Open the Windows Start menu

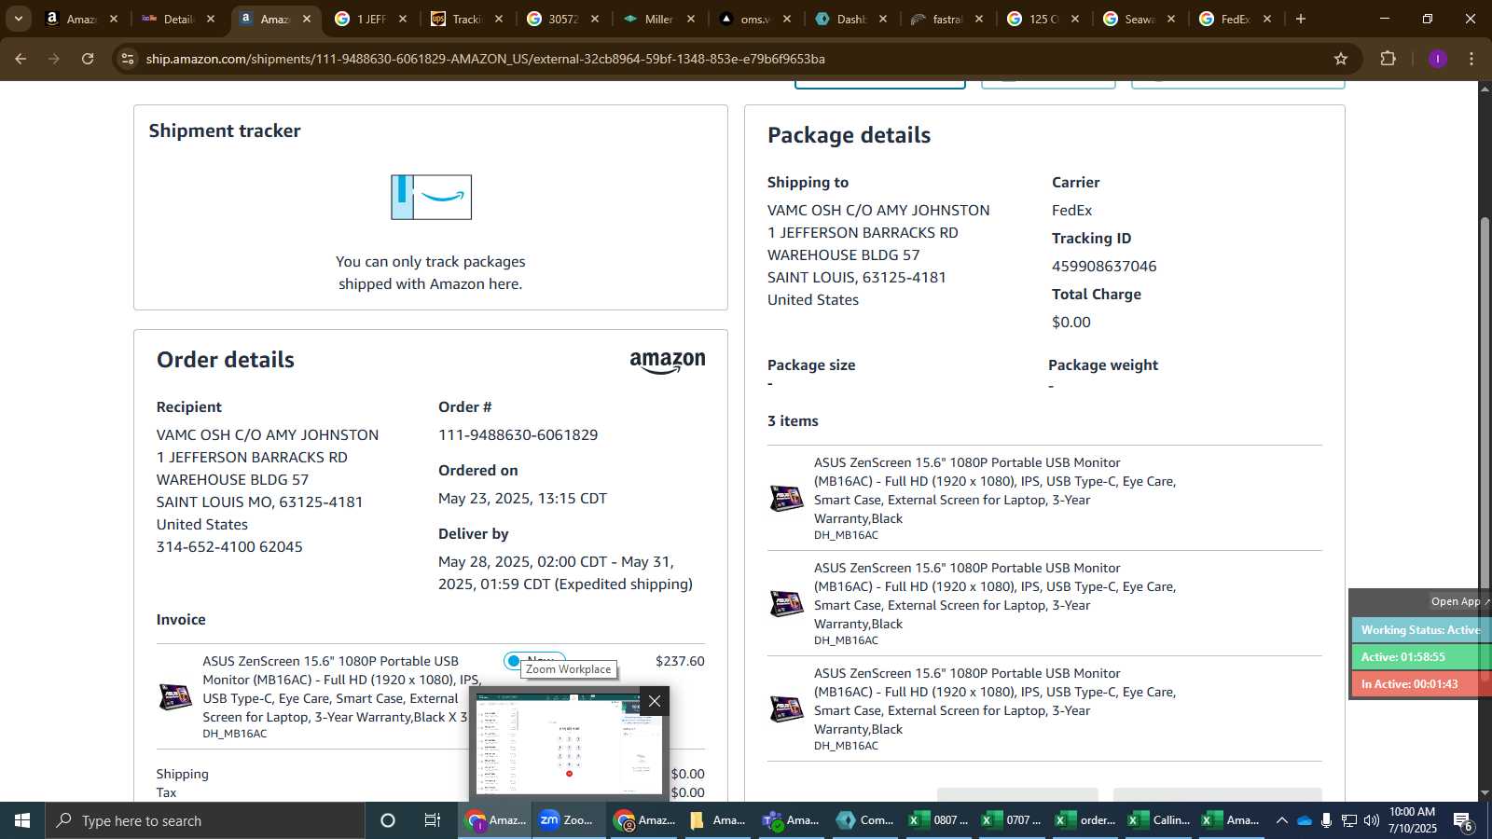point(22,820)
